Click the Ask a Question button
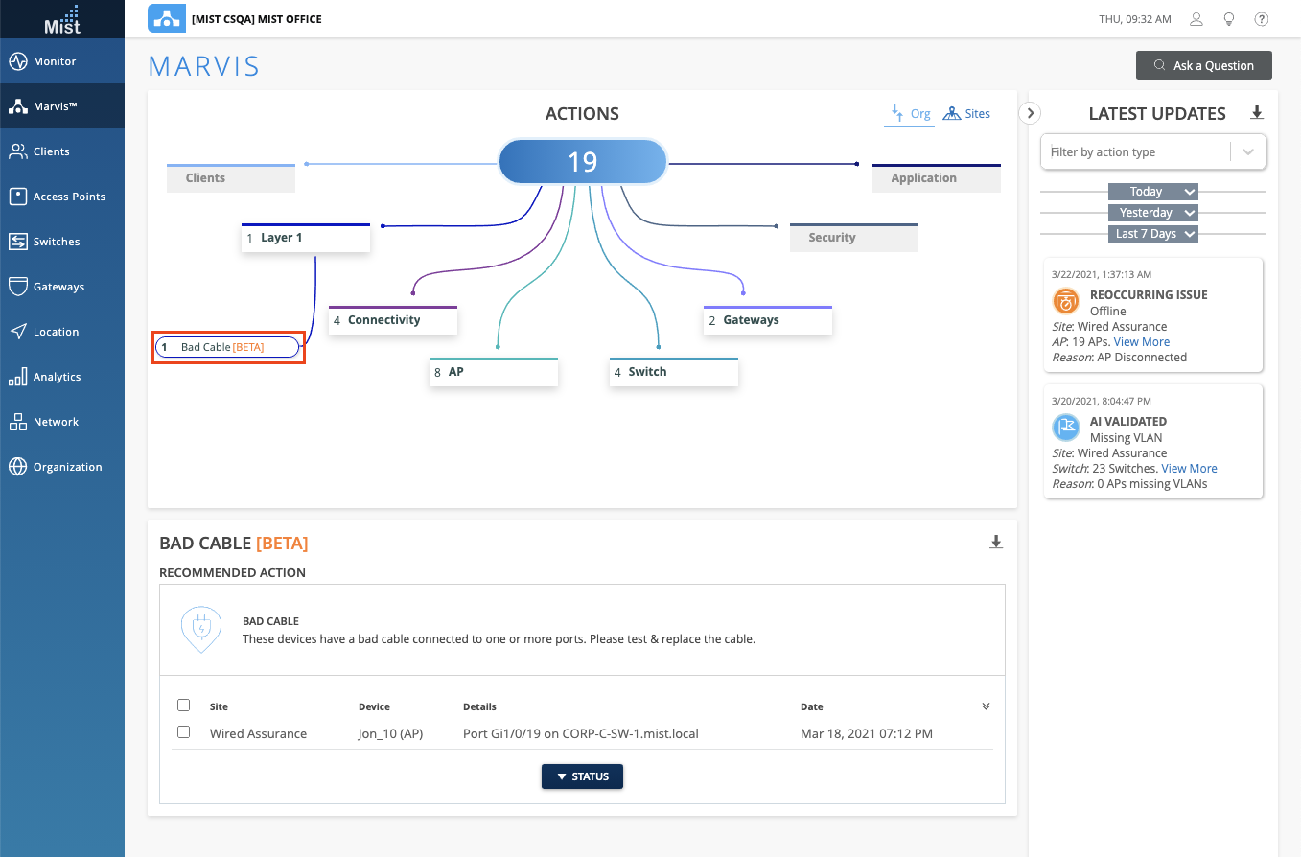Viewport: 1301px width, 857px height. tap(1203, 65)
